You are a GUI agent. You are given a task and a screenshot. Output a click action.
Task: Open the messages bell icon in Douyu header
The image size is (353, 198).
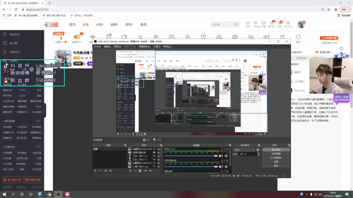pyautogui.click(x=280, y=23)
